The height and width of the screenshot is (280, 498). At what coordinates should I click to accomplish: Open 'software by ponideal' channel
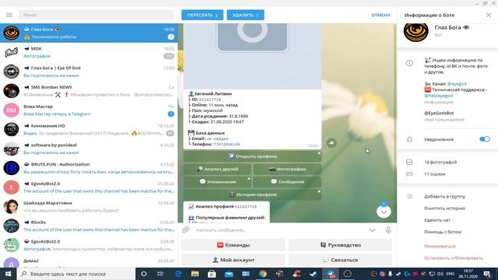[x=89, y=149]
